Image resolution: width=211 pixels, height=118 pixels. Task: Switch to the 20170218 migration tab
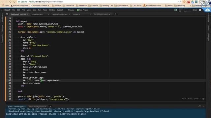click(102, 14)
